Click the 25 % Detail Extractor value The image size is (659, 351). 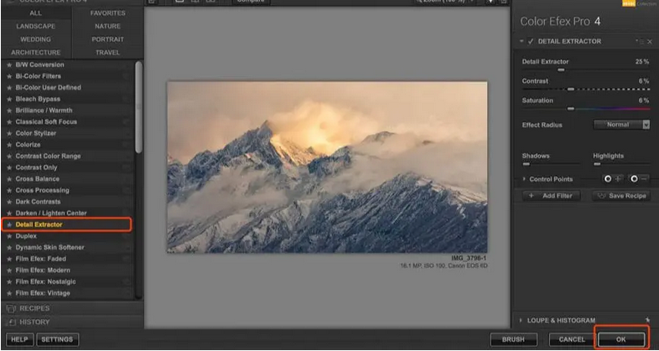pyautogui.click(x=642, y=62)
